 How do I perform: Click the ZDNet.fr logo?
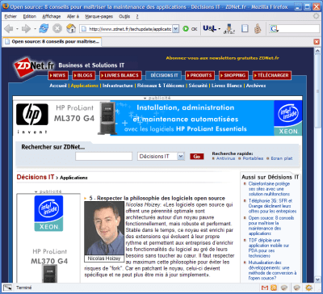tap(34, 66)
